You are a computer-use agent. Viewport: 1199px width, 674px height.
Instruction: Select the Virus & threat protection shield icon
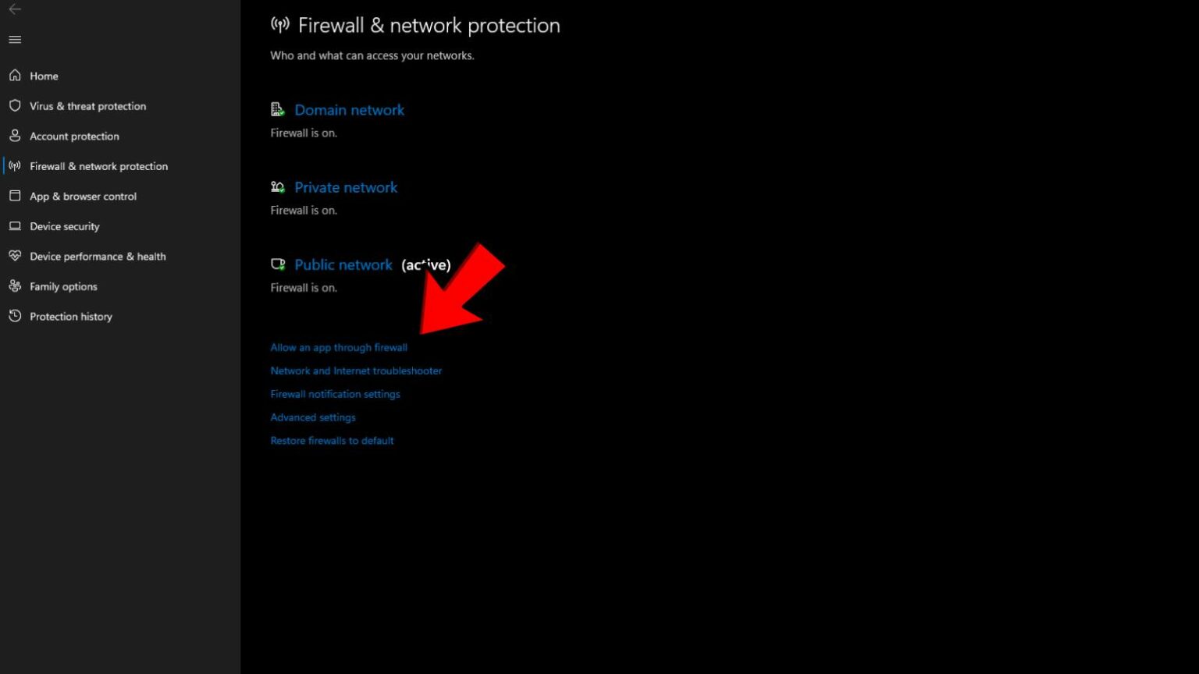coord(16,105)
